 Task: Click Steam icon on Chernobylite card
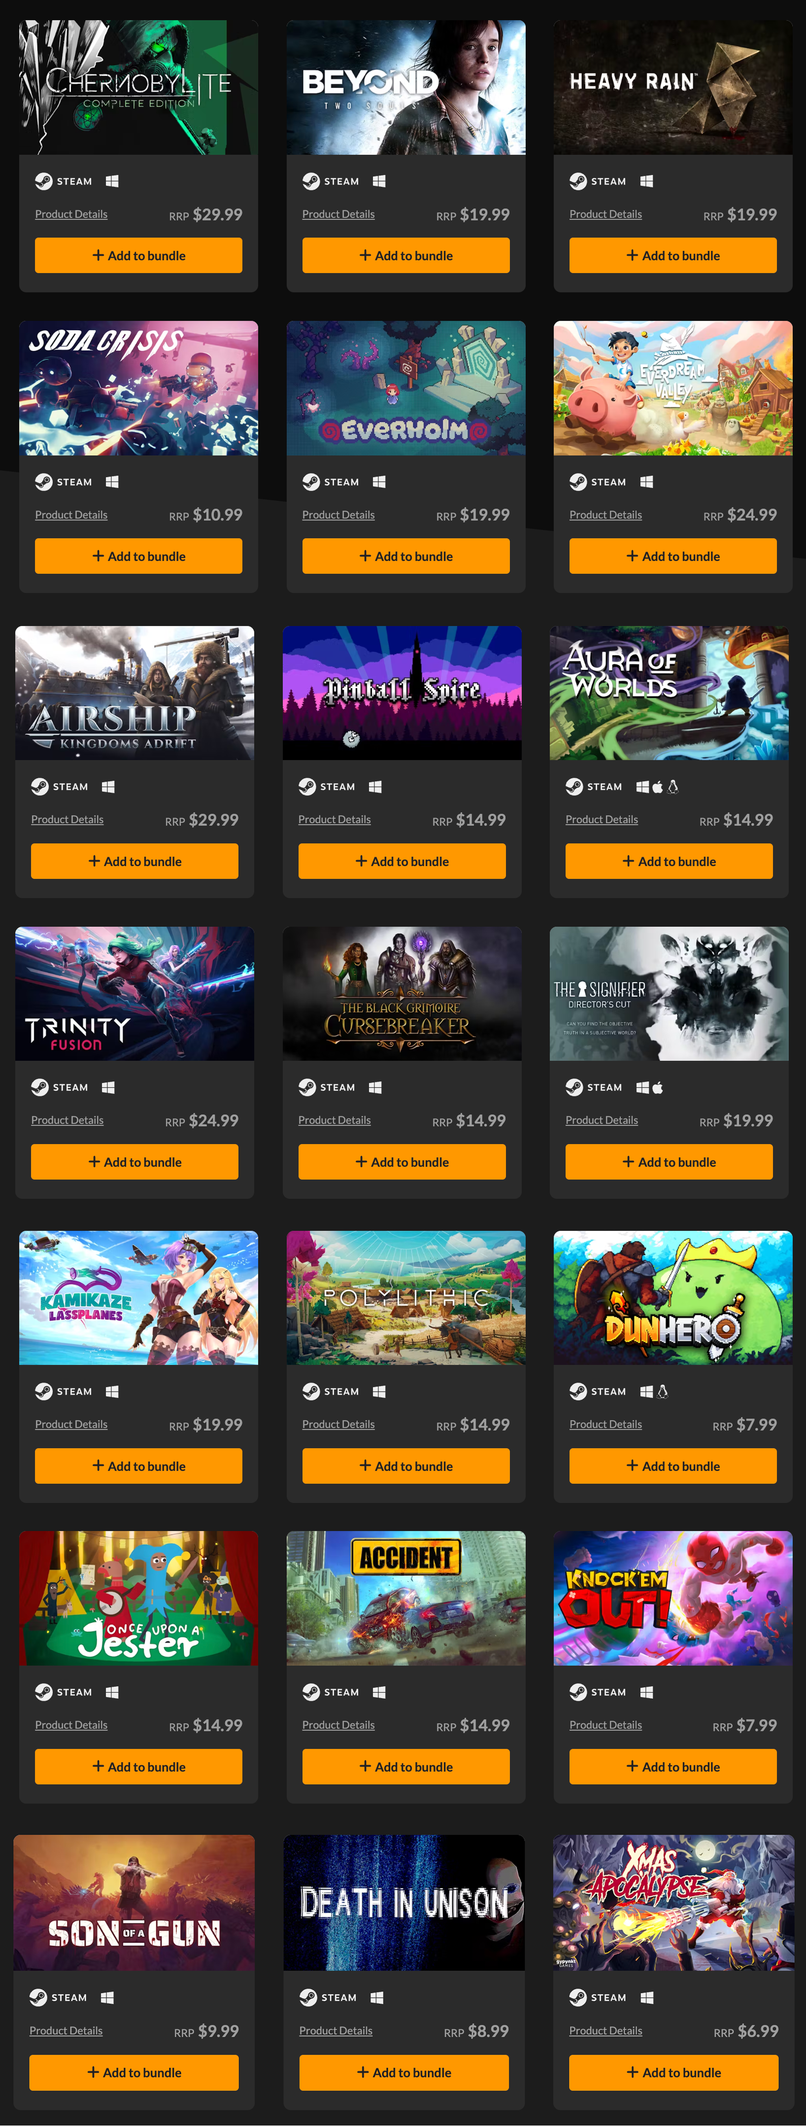click(x=44, y=181)
